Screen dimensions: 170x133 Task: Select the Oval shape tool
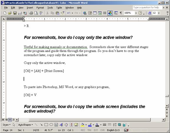(x=51, y=125)
